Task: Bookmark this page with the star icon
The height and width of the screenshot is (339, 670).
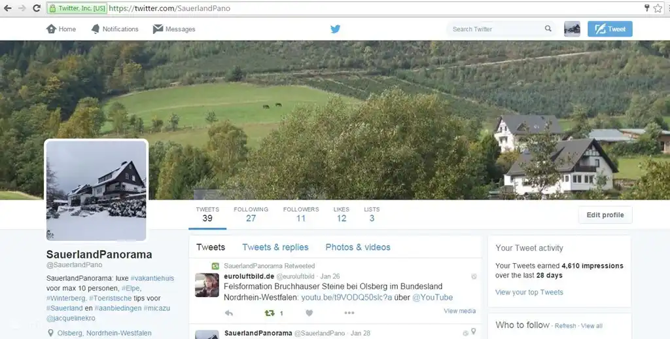Action: tap(658, 9)
